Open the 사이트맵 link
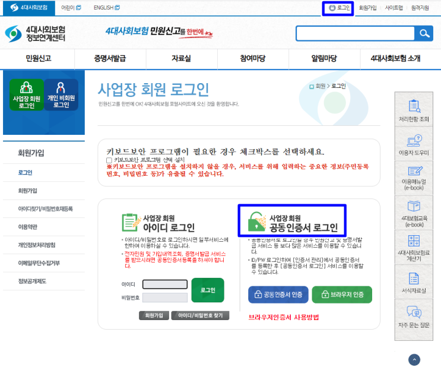 [x=394, y=8]
